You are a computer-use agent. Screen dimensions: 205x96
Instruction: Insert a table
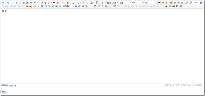115,6
